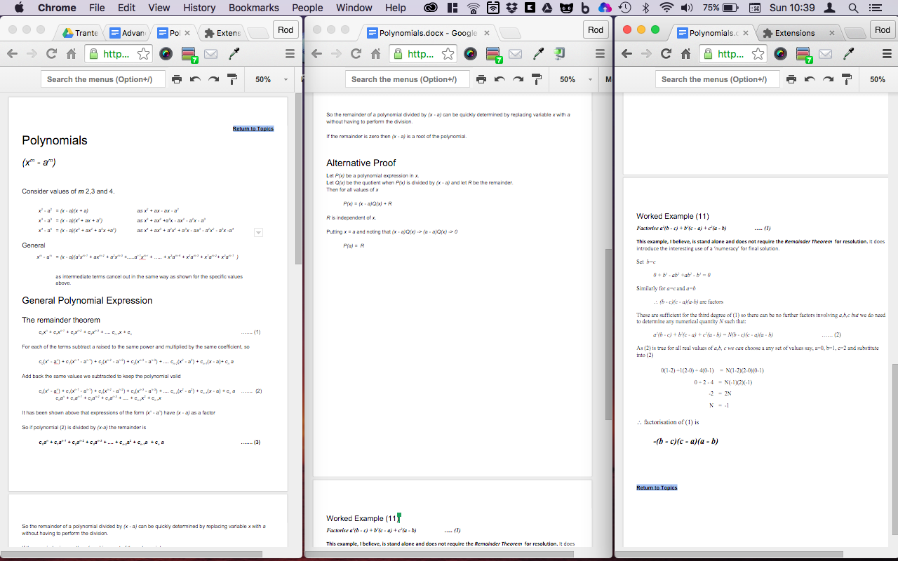This screenshot has width=898, height=561.
Task: Open the mail extension in the left window
Action: pyautogui.click(x=211, y=54)
